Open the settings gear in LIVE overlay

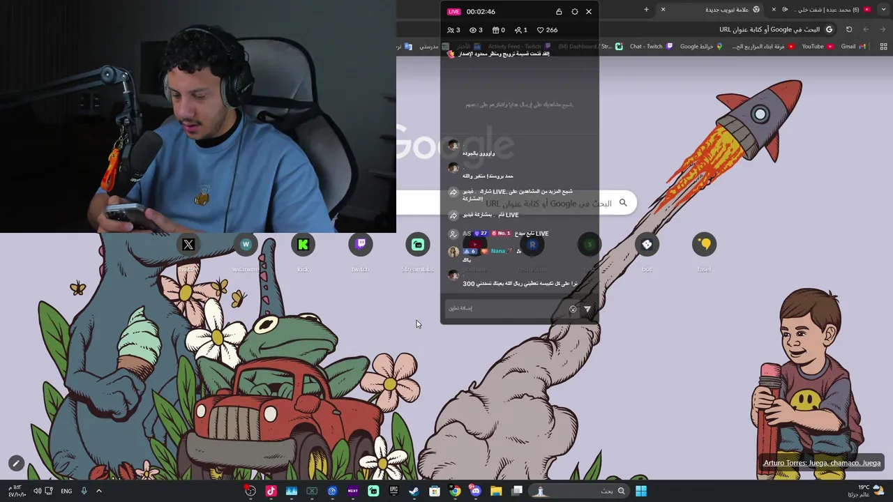coord(575,11)
